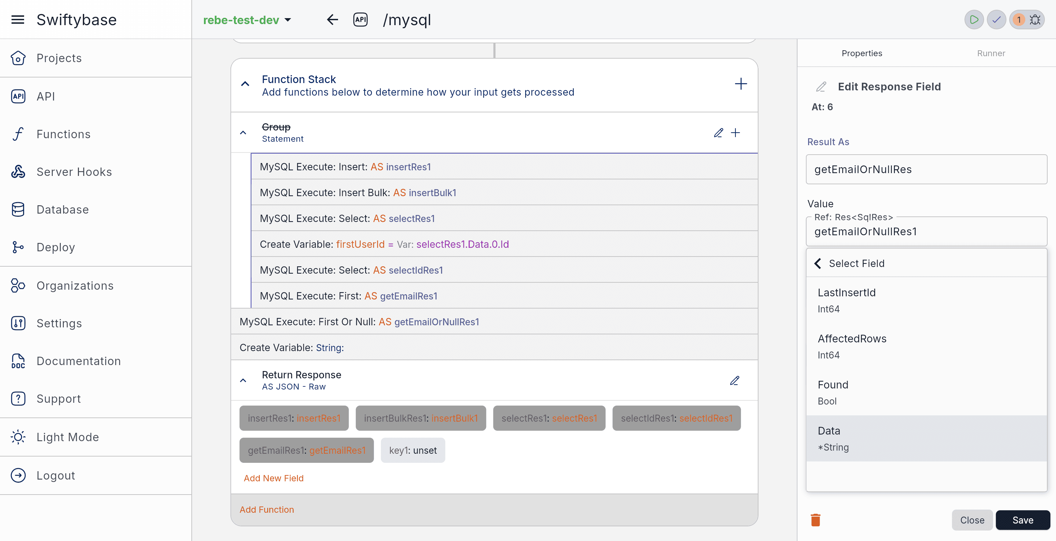This screenshot has height=541, width=1056.
Task: Edit the Group statement with pencil icon
Action: pos(718,133)
